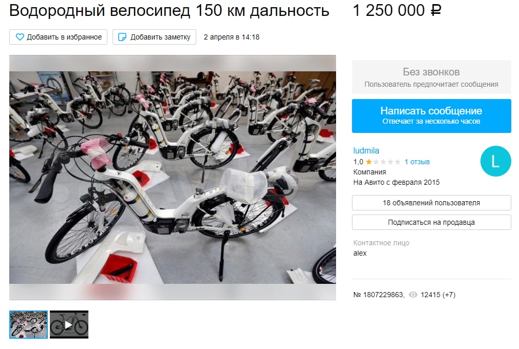Select the first photo thumbnail
519x349 pixels.
coord(28,324)
